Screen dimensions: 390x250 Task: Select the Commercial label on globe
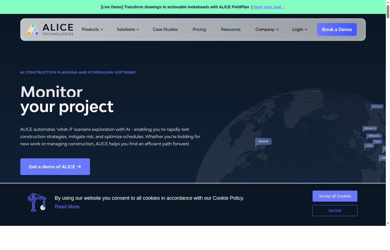click(x=377, y=106)
